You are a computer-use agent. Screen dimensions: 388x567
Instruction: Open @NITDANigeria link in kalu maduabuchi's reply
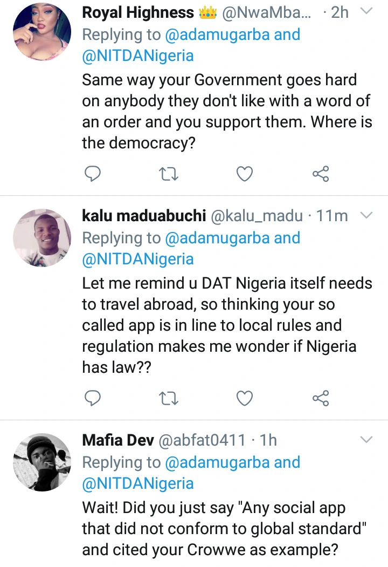pyautogui.click(x=137, y=259)
